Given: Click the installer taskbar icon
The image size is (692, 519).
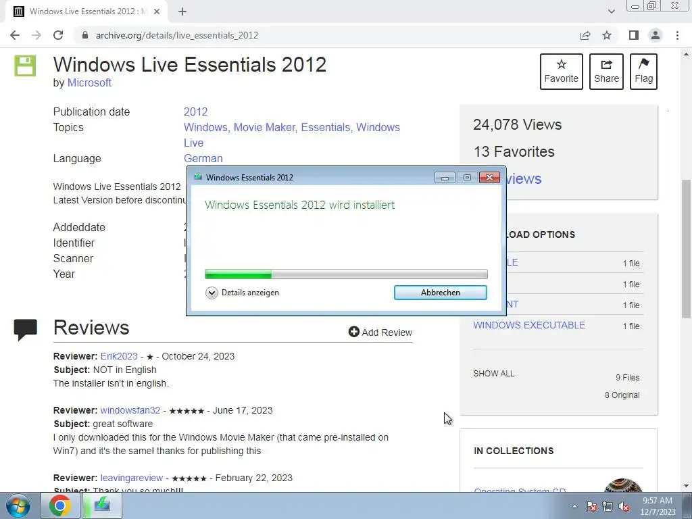Looking at the screenshot, I should [102, 505].
